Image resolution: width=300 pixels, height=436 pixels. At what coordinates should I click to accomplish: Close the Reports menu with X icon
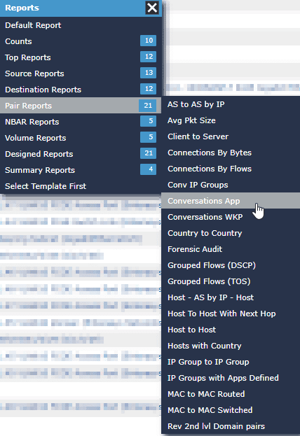[152, 8]
